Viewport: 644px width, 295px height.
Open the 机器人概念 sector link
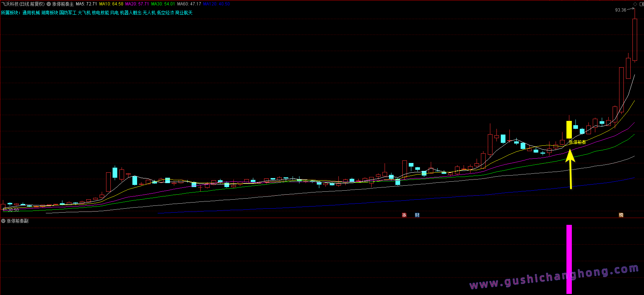tap(131, 13)
